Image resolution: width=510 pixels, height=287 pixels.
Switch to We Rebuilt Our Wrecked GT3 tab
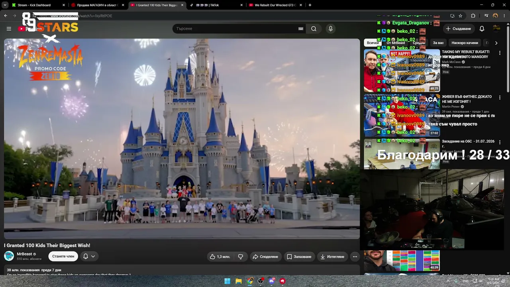tap(276, 5)
